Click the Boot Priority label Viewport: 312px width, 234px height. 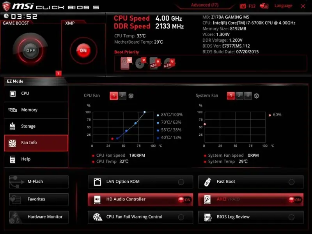click(x=126, y=52)
